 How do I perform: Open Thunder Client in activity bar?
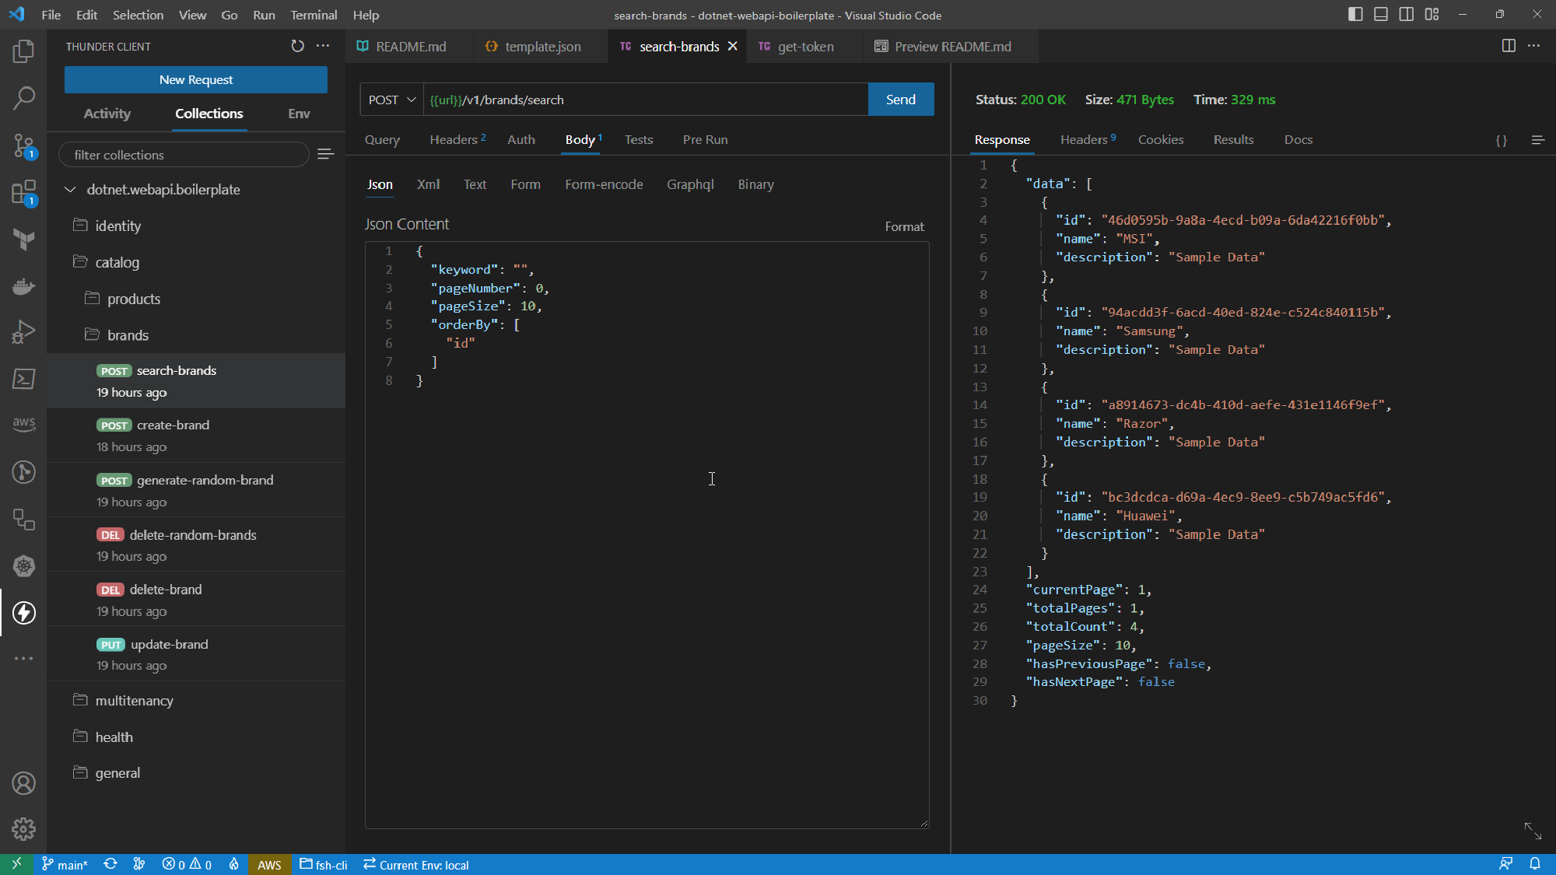[24, 613]
